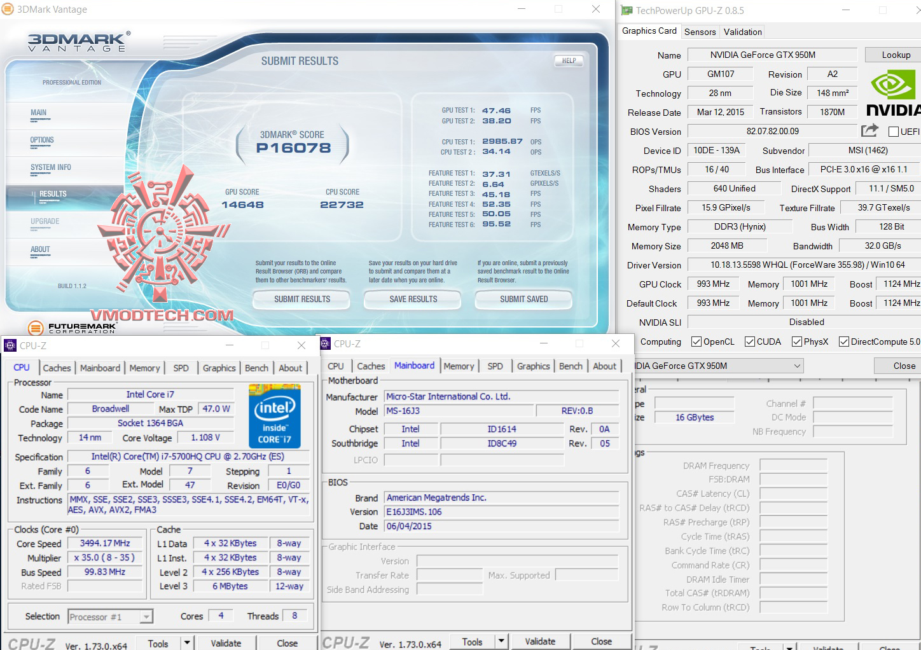Click the BIOS Date value 06/04/2015
The width and height of the screenshot is (921, 650).
(x=501, y=526)
